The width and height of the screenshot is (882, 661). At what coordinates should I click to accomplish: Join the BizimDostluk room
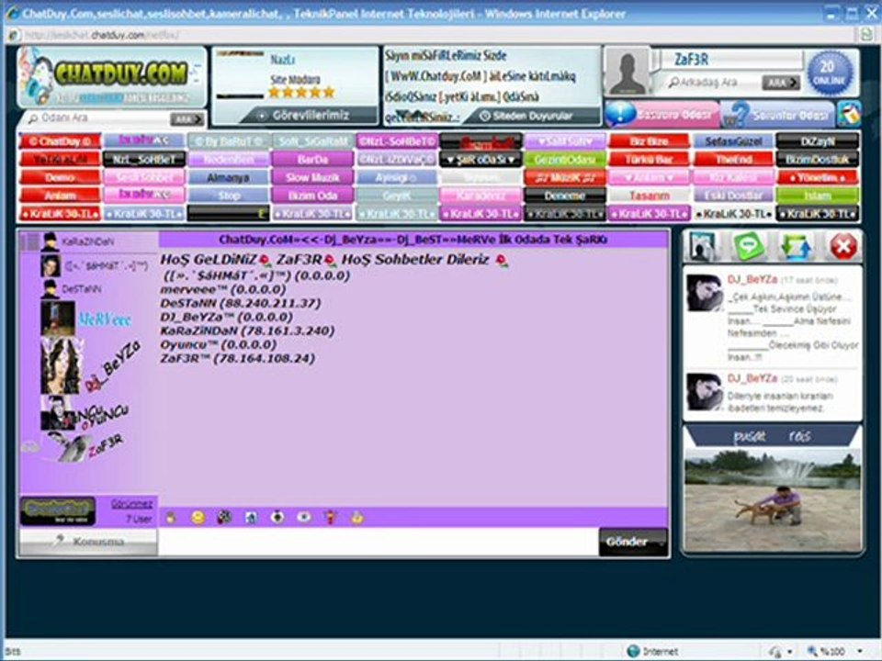pos(818,160)
